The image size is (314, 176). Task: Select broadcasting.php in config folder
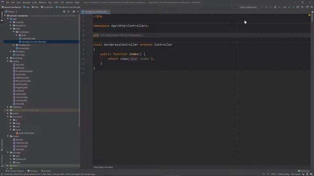tap(23, 71)
